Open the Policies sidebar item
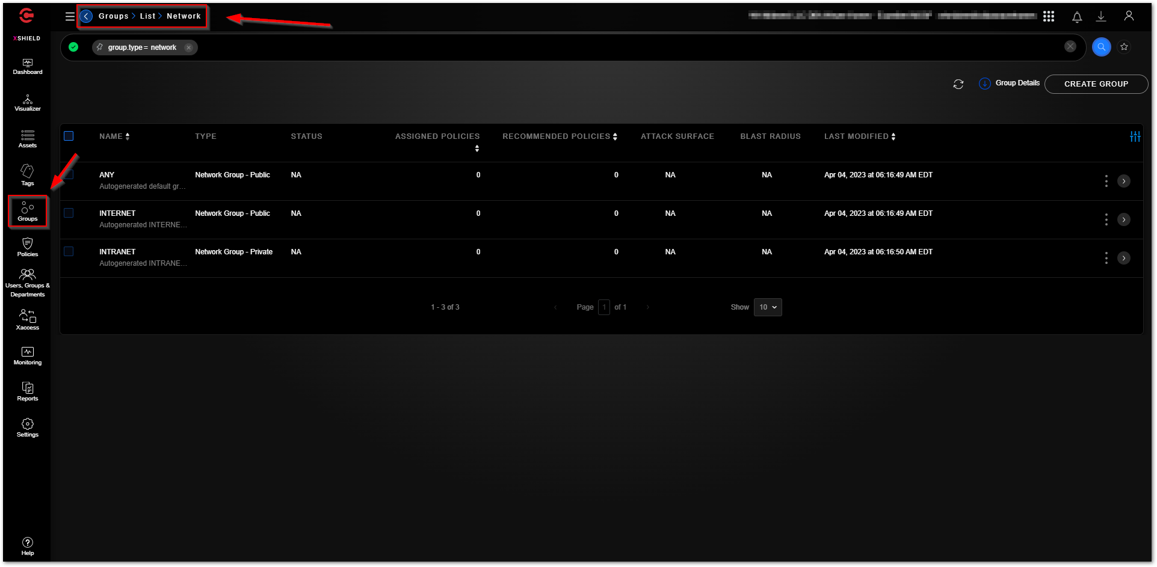Screen dimensions: 1157x567 pos(28,247)
